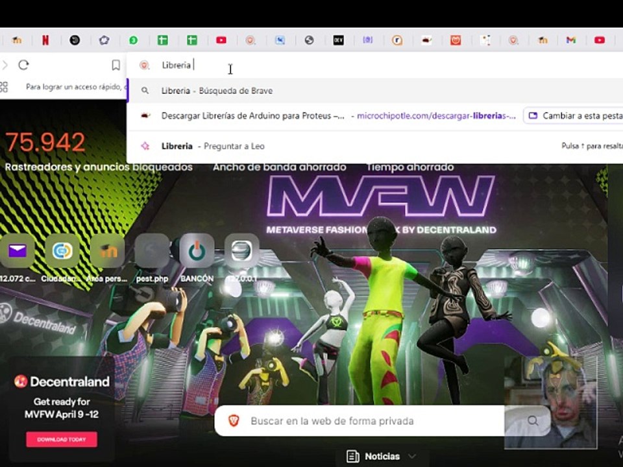Open the blue square icon tab
The image size is (623, 467).
280,40
